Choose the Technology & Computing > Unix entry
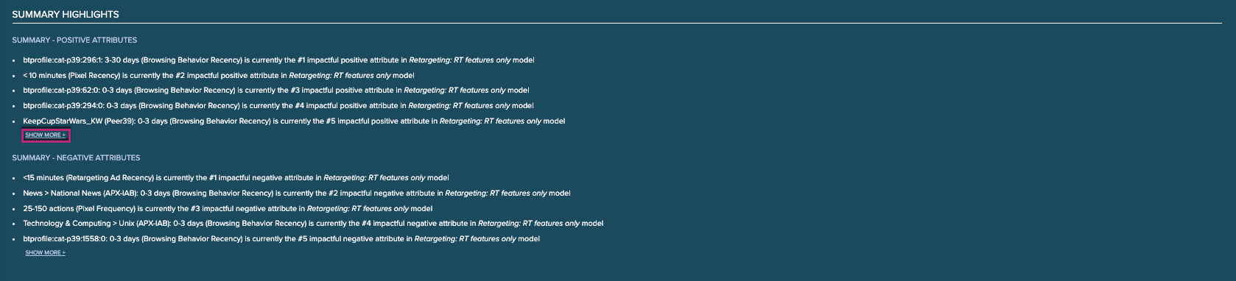The width and height of the screenshot is (1236, 281). (x=313, y=224)
